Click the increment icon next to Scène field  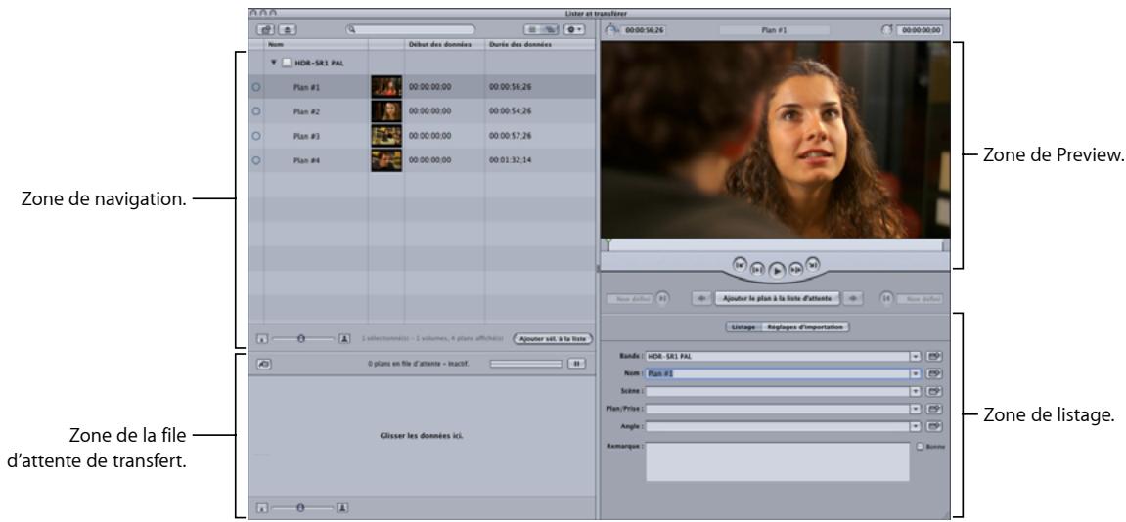coord(933,391)
